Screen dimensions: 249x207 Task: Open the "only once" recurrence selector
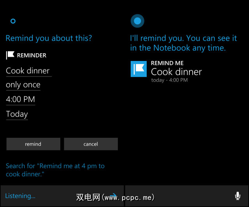tap(23, 85)
